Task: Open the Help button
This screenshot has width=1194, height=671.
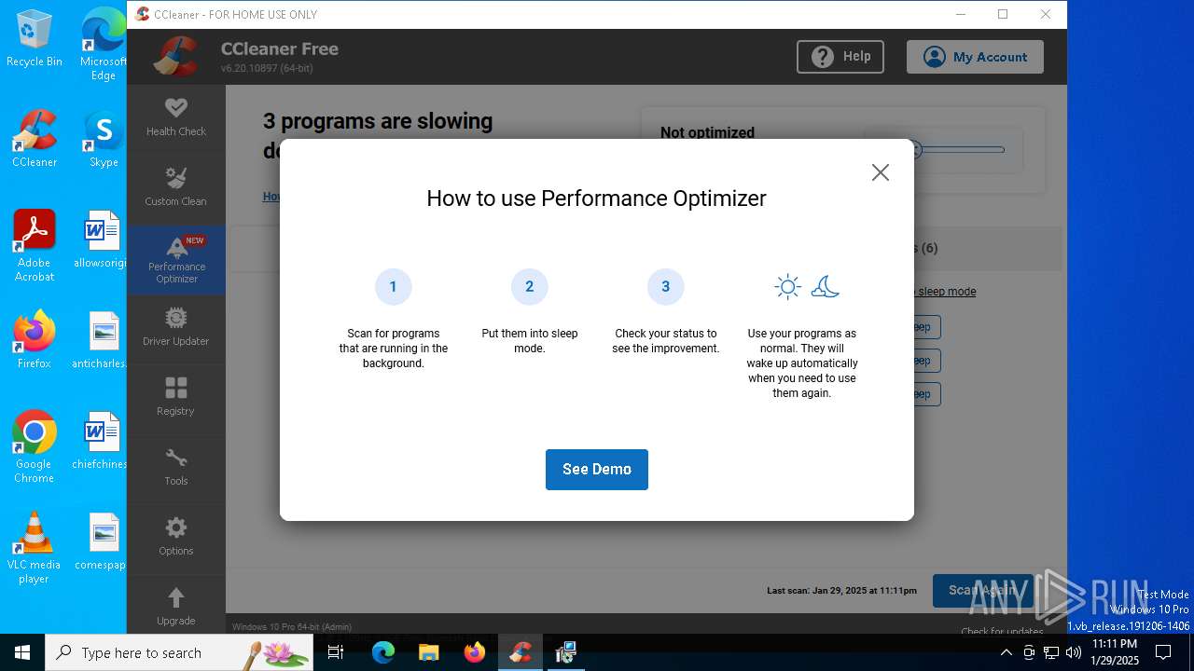Action: [840, 57]
